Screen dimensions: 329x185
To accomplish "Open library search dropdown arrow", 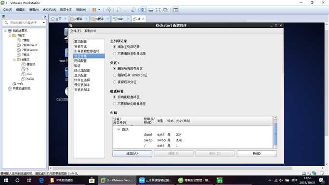I will pyautogui.click(x=44, y=23).
